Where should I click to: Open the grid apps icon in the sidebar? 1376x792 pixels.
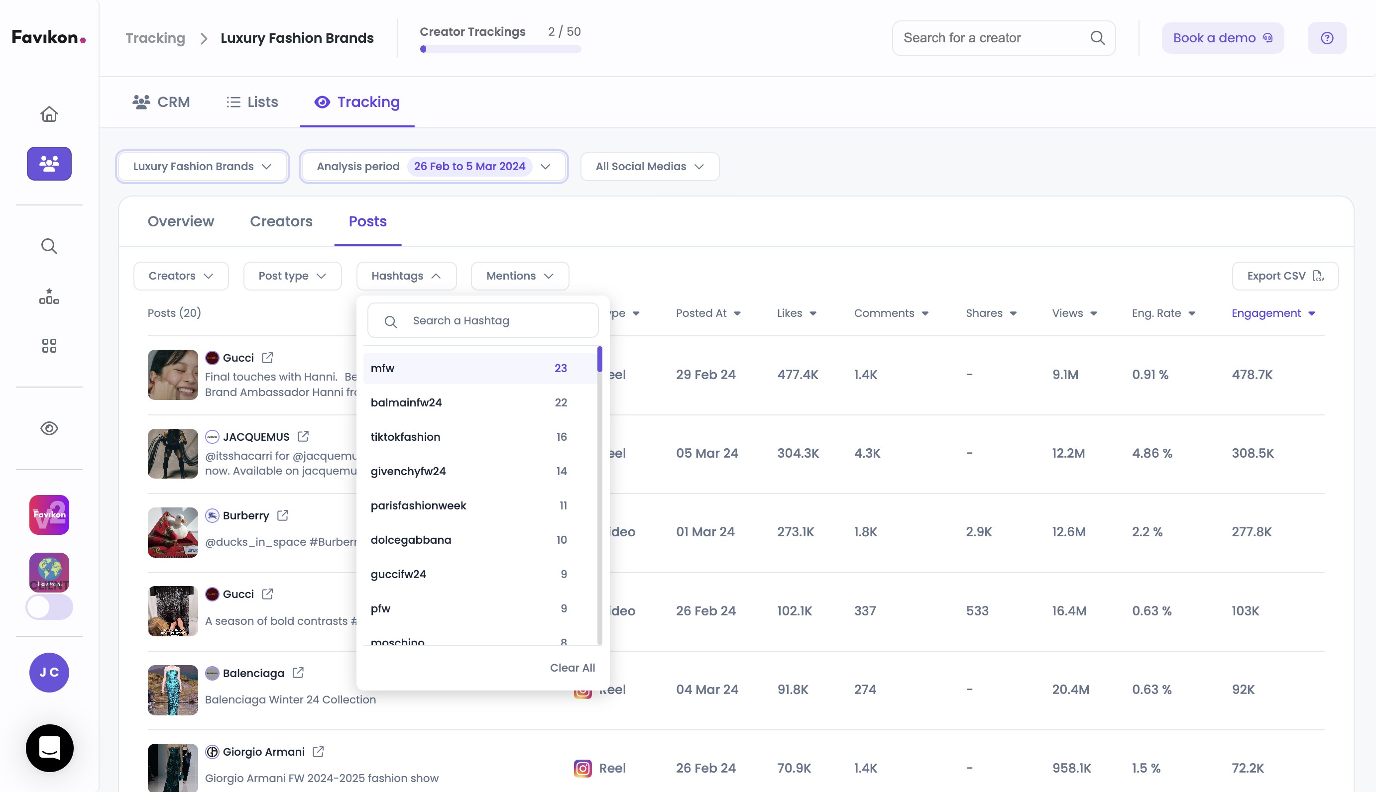[49, 345]
